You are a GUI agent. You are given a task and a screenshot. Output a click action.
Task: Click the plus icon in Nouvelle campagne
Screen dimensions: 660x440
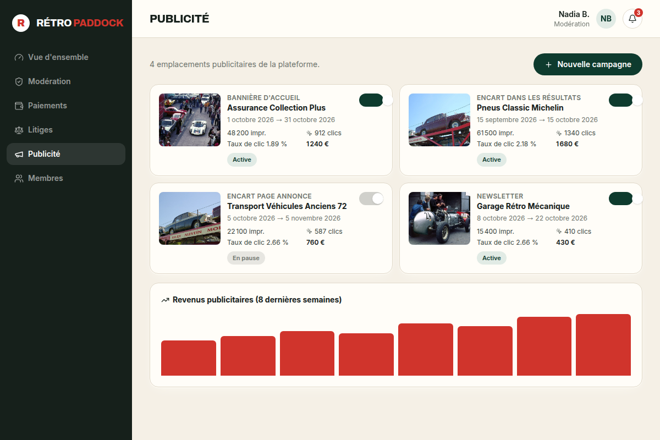tap(548, 65)
